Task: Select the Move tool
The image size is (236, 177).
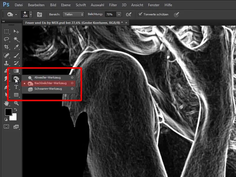Action: 16,31
